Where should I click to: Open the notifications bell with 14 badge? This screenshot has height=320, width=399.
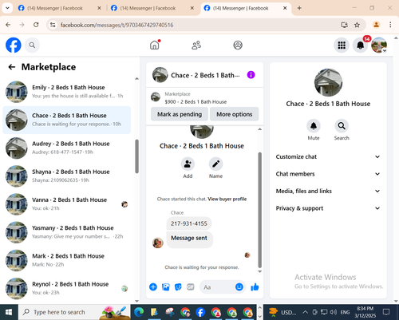[x=361, y=45]
